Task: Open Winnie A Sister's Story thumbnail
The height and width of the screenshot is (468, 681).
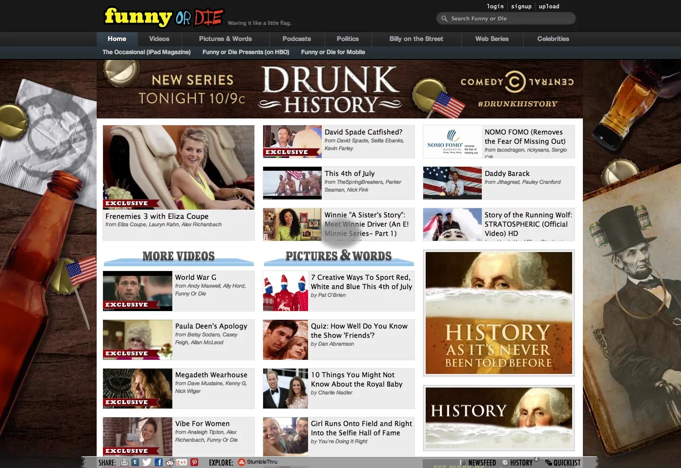Action: coord(292,224)
